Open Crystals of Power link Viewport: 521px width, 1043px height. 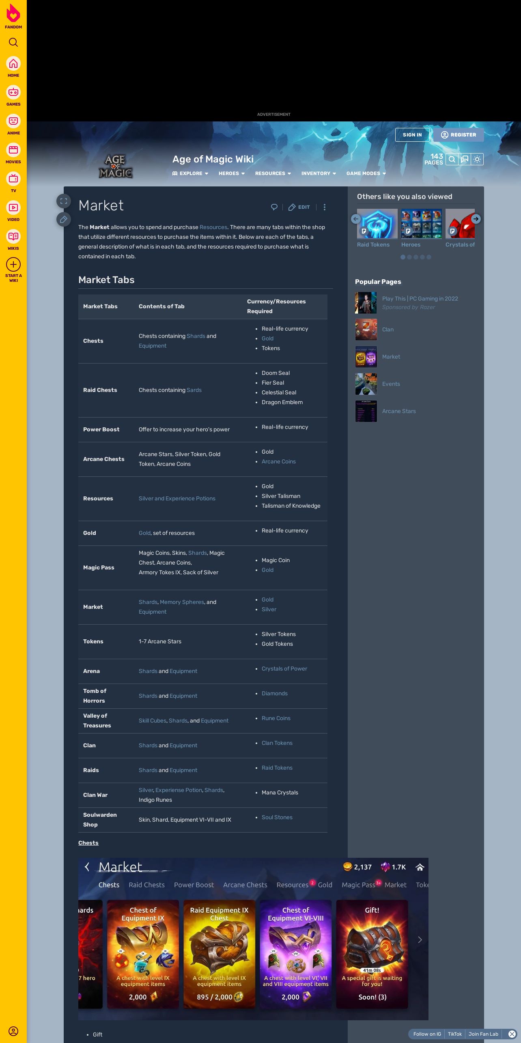[284, 669]
